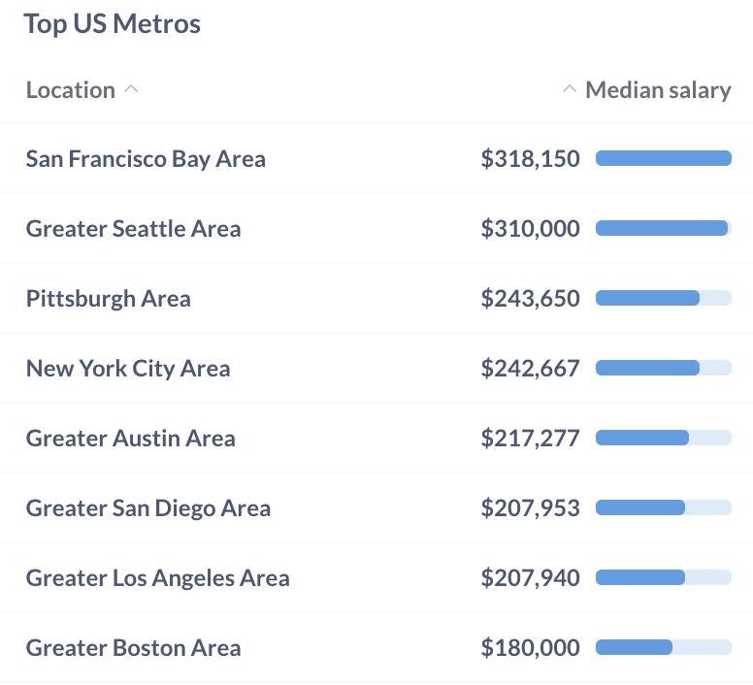The width and height of the screenshot is (753, 685).
Task: Click the Median salary sort chevron
Action: [x=569, y=90]
